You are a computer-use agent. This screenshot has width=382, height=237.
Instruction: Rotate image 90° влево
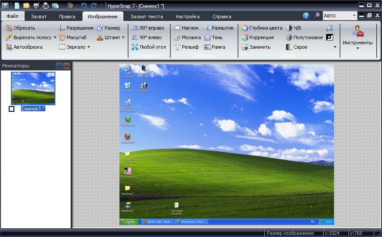pos(147,37)
